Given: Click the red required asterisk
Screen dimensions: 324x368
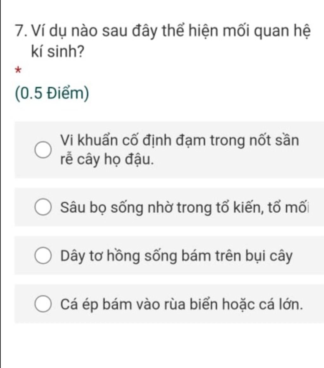Looking at the screenshot, I should pos(18,70).
